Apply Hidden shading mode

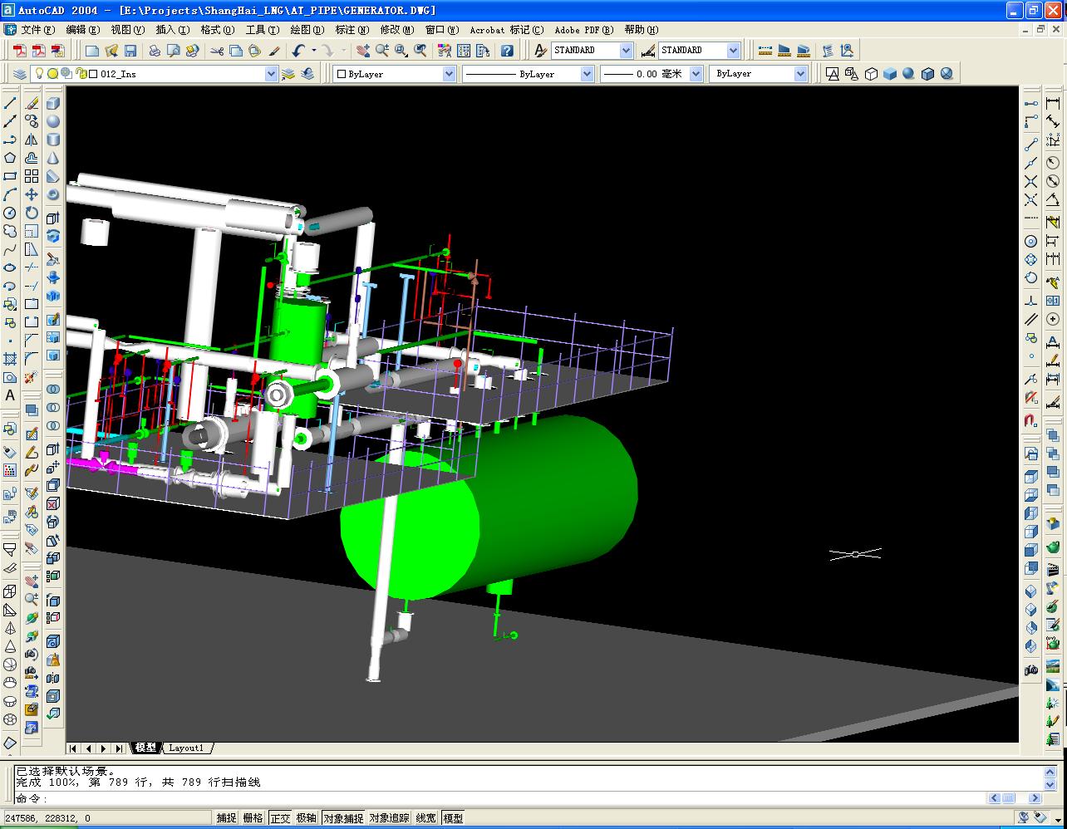click(x=871, y=74)
